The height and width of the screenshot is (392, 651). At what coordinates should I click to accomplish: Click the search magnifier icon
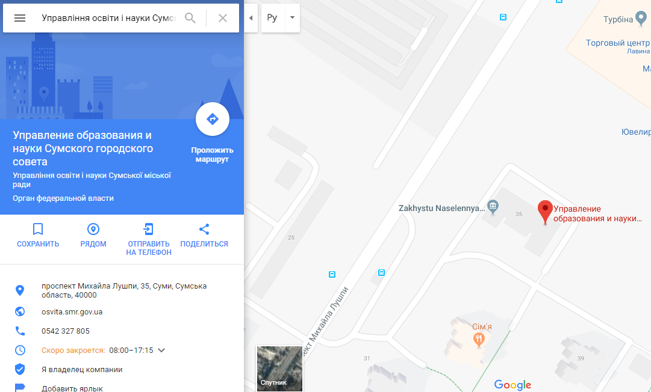(x=190, y=18)
